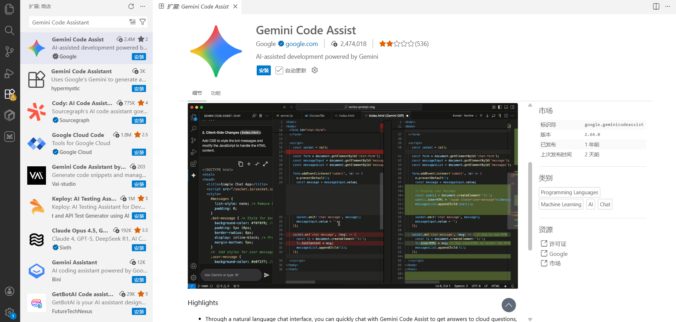Select the Gemini Code Assist editor tab
This screenshot has height=322, width=676.
[x=198, y=7]
